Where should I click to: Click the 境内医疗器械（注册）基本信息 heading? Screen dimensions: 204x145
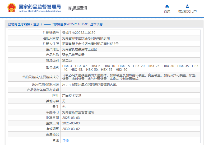[x=55, y=24]
